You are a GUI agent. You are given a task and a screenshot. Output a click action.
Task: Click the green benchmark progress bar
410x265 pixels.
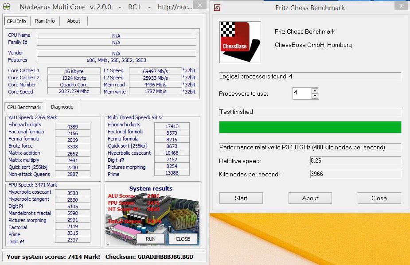310,127
